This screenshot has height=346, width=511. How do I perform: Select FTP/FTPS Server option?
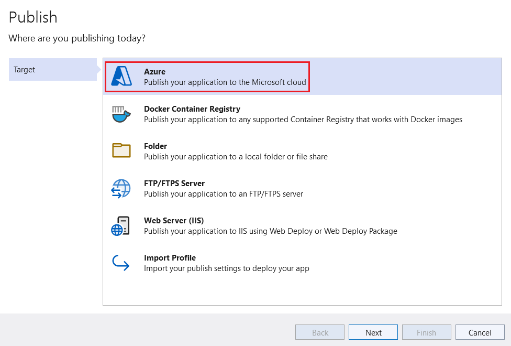coord(174,183)
